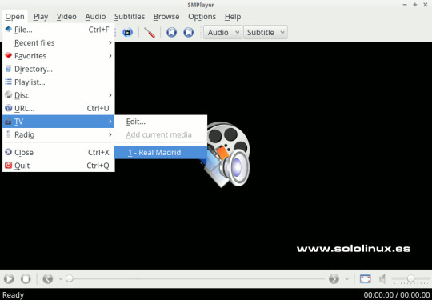Choose Quit from Open menu

pos(58,166)
